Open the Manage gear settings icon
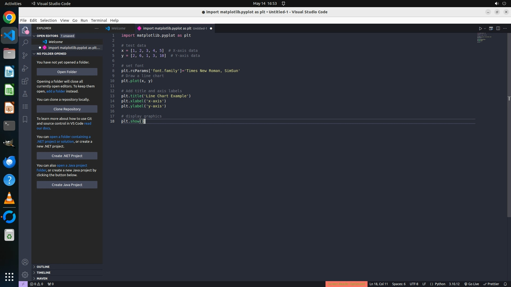 [25, 275]
